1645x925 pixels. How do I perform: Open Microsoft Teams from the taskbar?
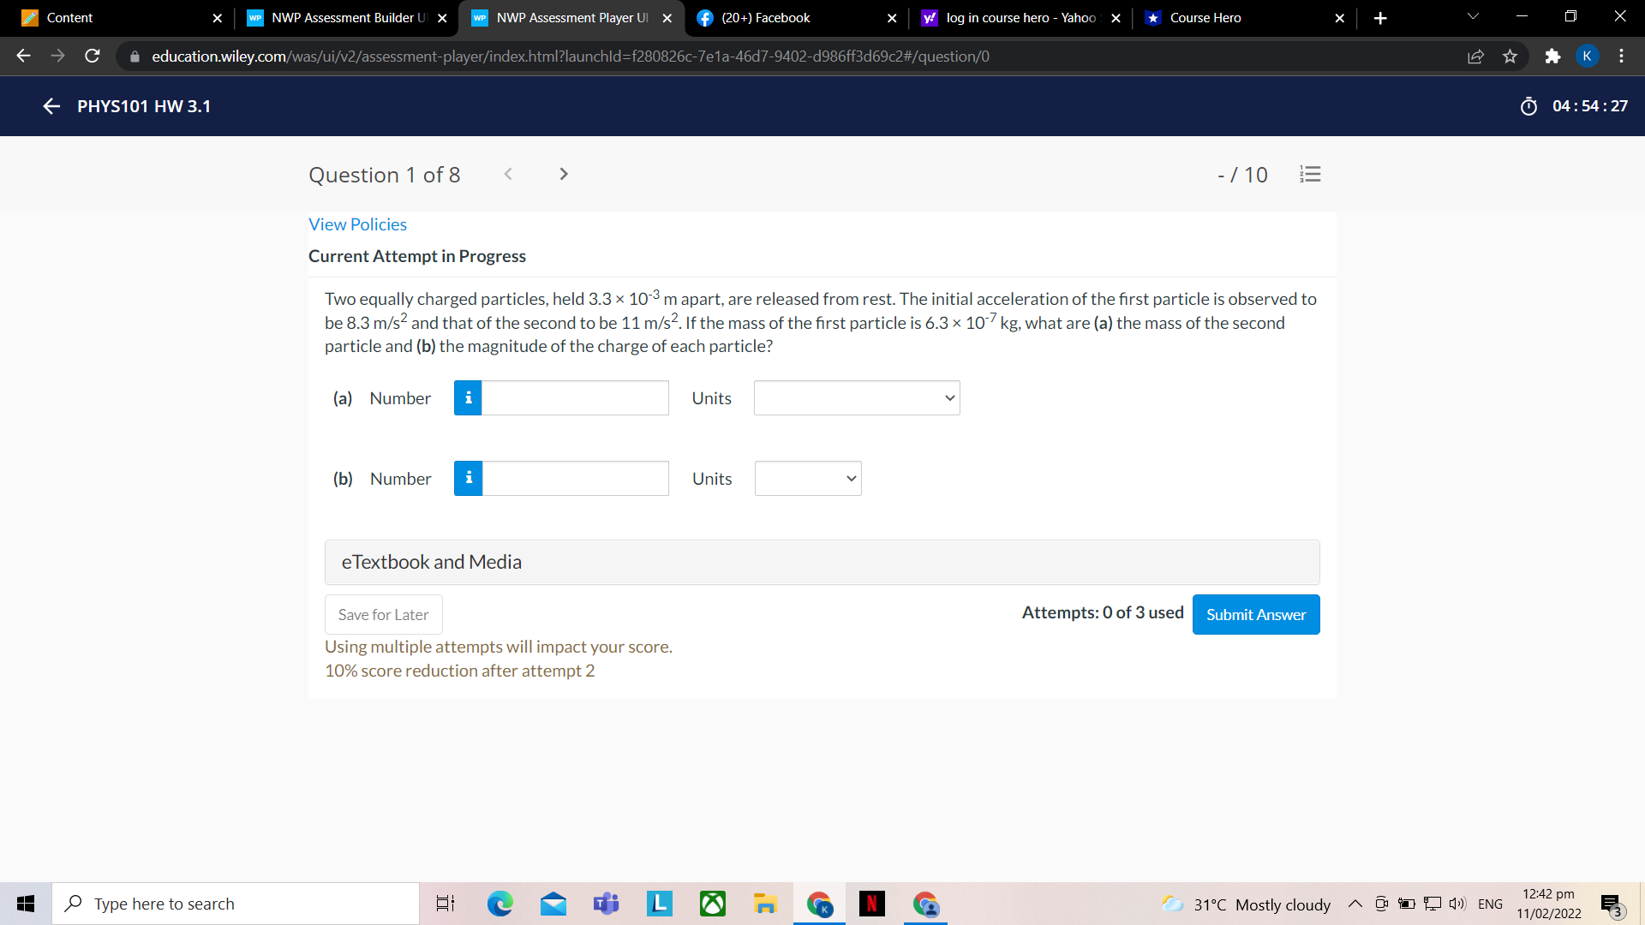[606, 903]
